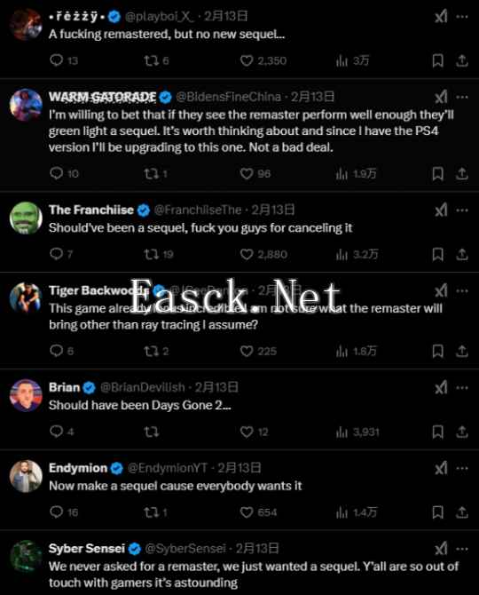Like the rezzy tweet about remastered
Viewport: 479px width, 595px height.
point(247,60)
